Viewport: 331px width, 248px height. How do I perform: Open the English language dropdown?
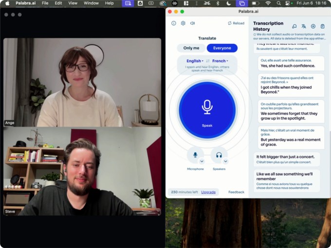[x=195, y=61]
